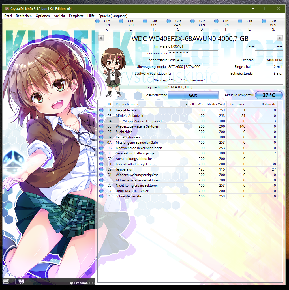Open the Hilfe menu
289x290 pixels.
click(91, 16)
